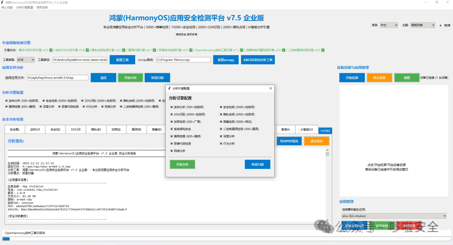
Task: Toggle 系统架构安全 checkbox in the dialog
Action: (x=172, y=129)
